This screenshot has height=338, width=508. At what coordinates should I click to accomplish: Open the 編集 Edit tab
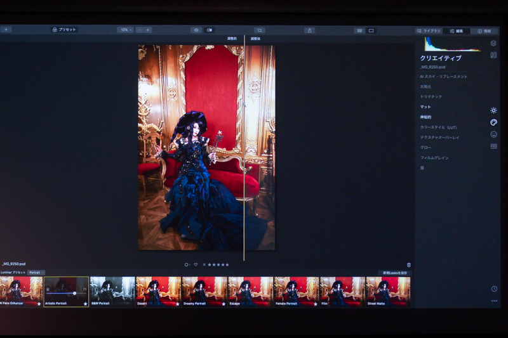tap(457, 31)
